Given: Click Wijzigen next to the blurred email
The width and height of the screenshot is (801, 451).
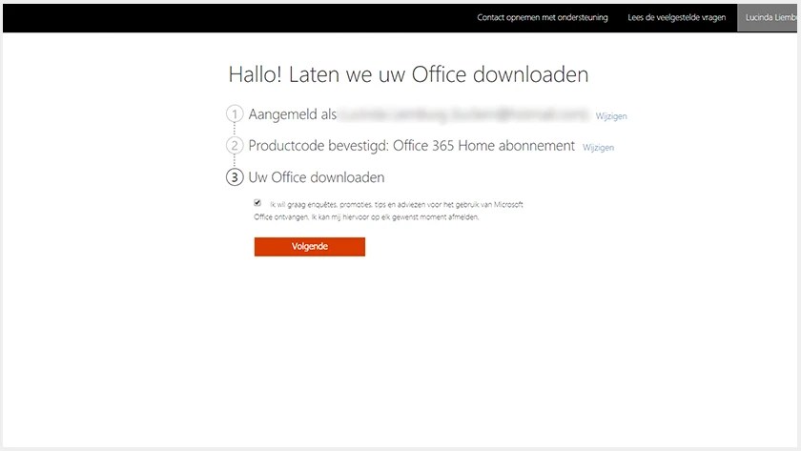Looking at the screenshot, I should (611, 116).
